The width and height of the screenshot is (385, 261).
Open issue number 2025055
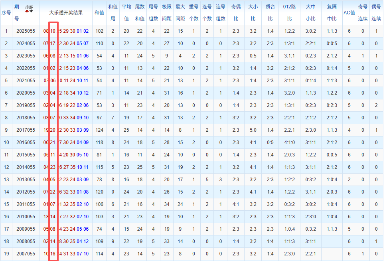click(26, 31)
